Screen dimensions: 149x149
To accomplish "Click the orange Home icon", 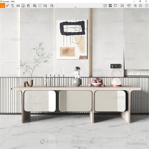I will 3,5.
